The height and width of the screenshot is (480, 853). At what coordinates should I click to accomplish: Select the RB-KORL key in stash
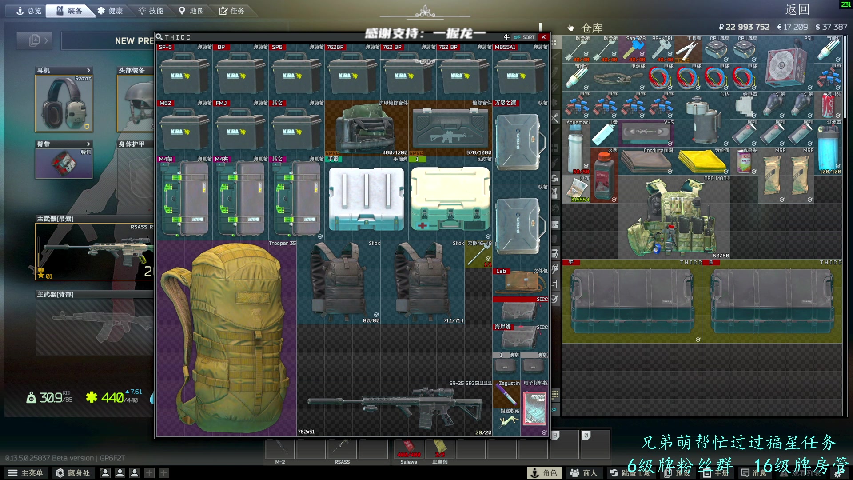(x=661, y=49)
